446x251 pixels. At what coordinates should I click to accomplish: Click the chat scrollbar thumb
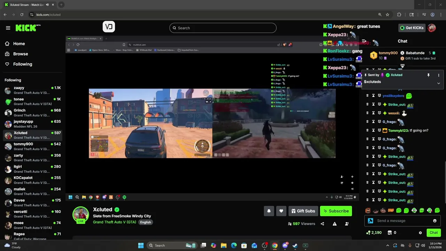445,182
